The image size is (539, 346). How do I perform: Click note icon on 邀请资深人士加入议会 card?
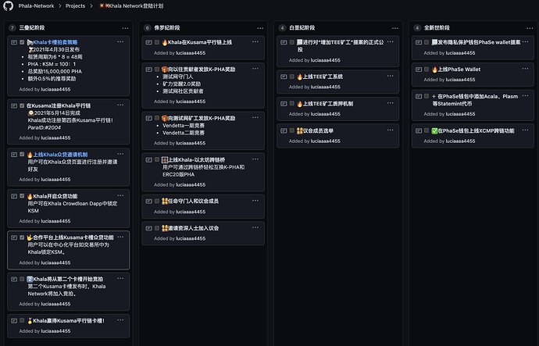pos(149,228)
